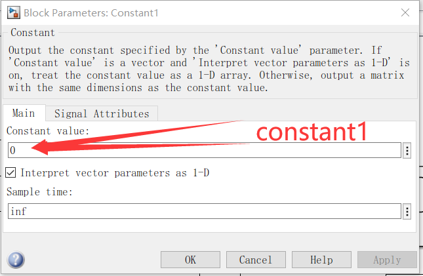Open the Constant value three-dot options menu

pyautogui.click(x=407, y=151)
